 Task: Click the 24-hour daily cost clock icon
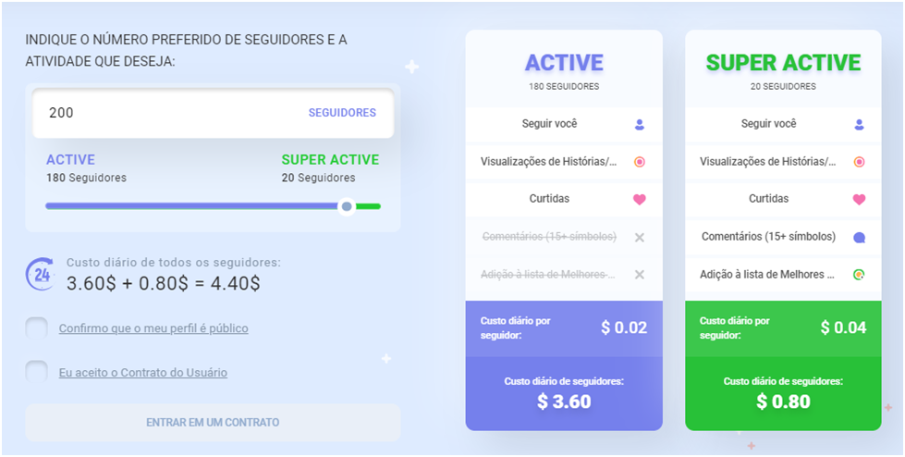point(40,274)
